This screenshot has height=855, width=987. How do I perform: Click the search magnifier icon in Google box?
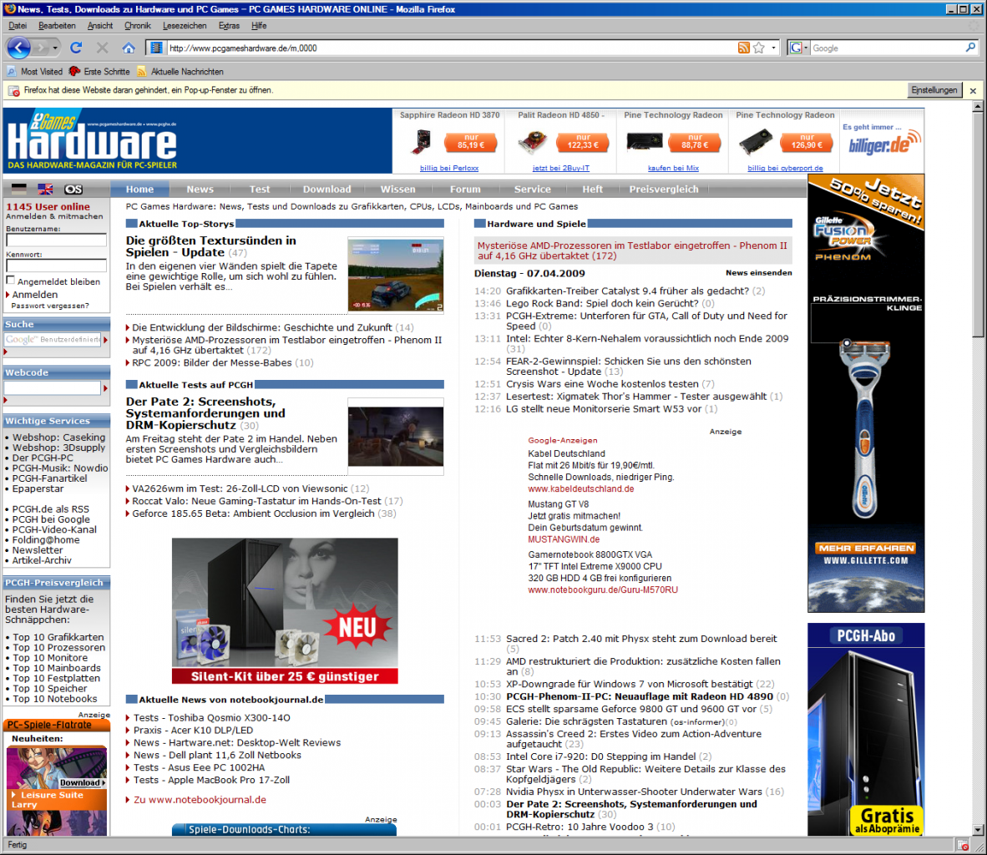coord(970,48)
